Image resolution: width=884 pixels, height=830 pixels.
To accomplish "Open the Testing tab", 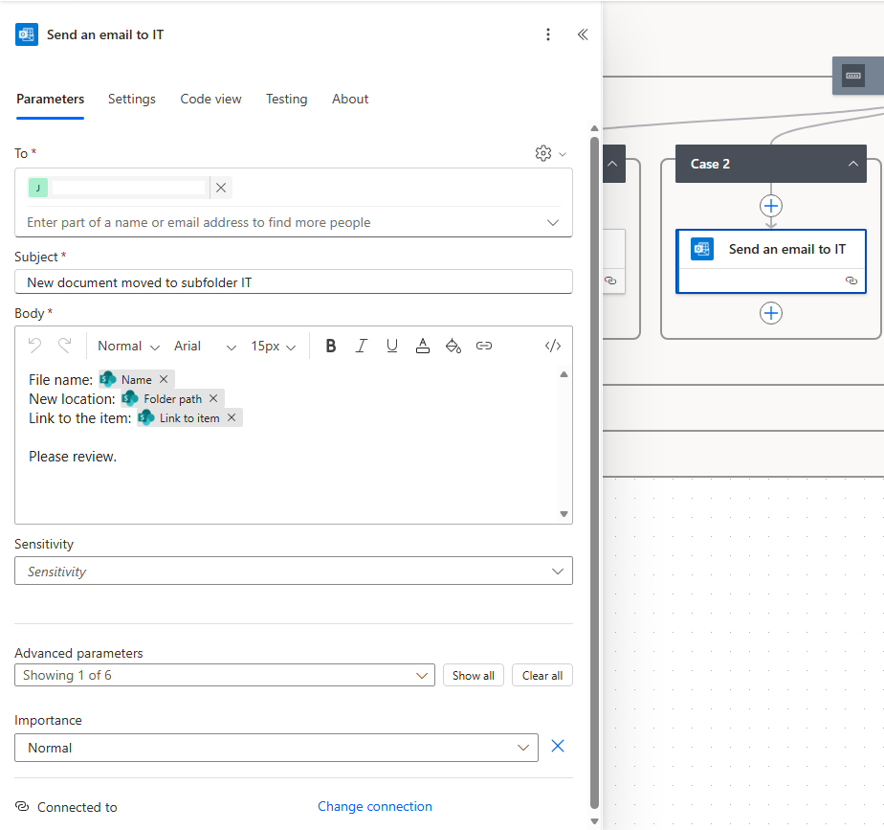I will coord(286,99).
